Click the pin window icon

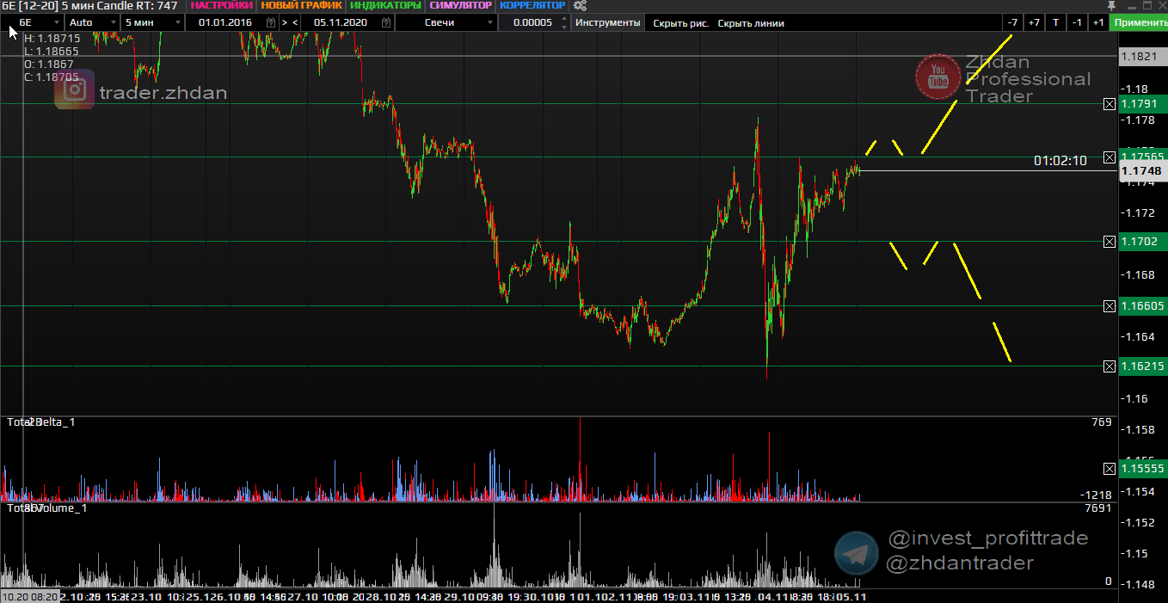coord(1122,6)
